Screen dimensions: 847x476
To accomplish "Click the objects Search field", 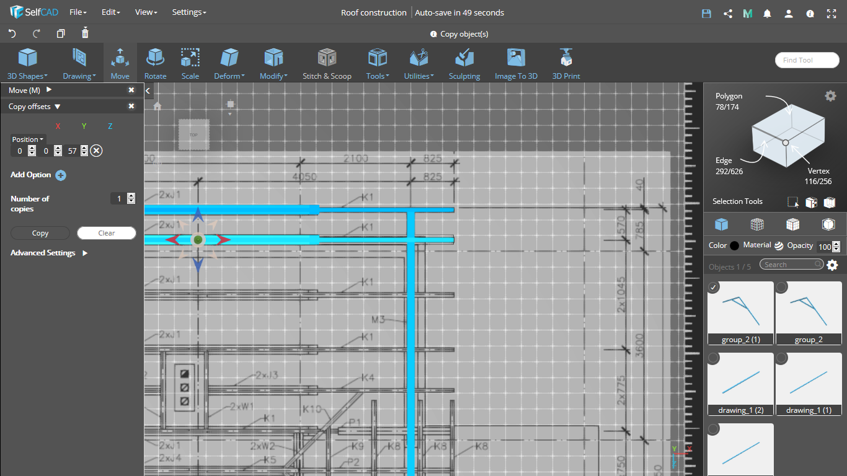I will pos(792,265).
